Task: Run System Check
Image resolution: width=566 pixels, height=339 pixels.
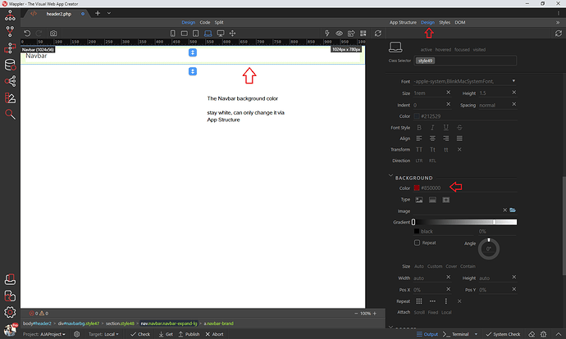Action: click(503, 334)
